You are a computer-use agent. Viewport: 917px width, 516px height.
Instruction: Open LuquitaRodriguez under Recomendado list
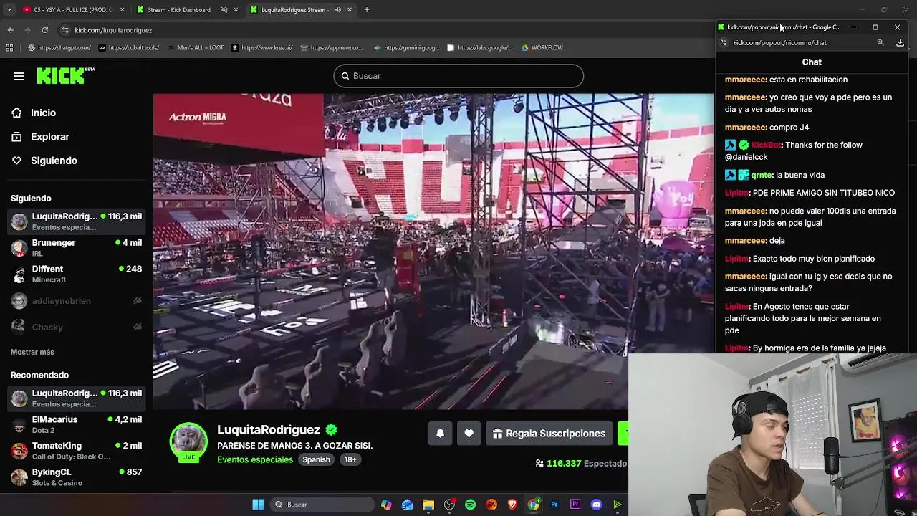click(x=76, y=398)
